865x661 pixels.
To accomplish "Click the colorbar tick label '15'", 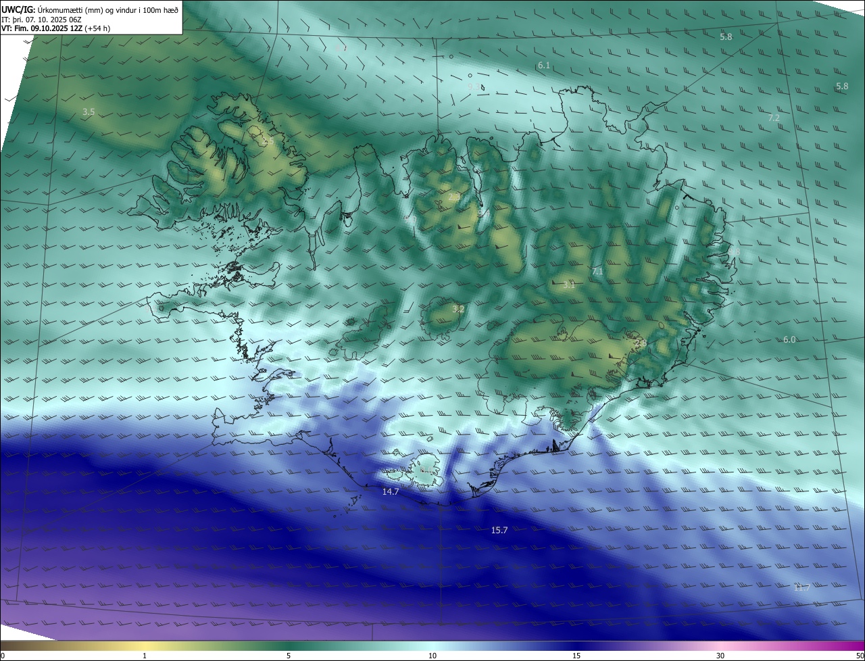I will [x=576, y=656].
